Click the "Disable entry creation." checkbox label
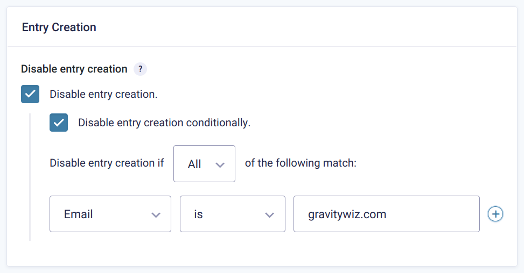Viewport: 524px width, 273px height. (x=103, y=94)
